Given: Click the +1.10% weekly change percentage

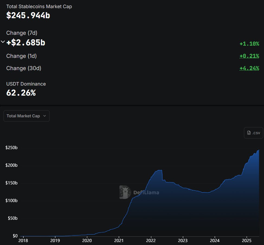Looking at the screenshot, I should 249,44.
